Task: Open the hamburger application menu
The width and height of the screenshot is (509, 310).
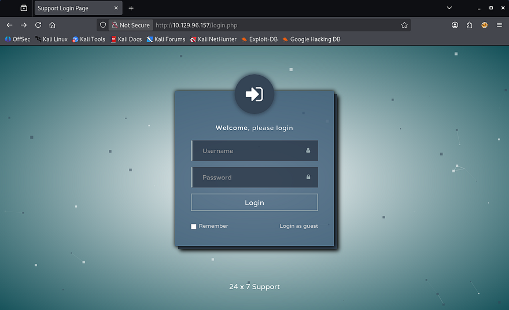Action: (499, 25)
